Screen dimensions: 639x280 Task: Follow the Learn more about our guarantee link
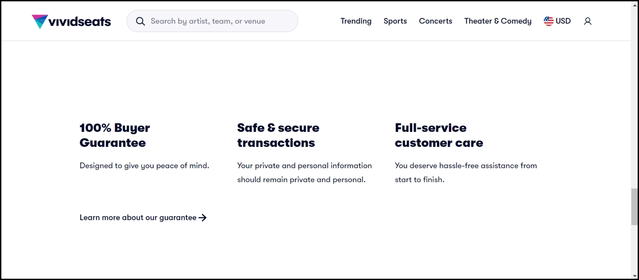coord(138,218)
